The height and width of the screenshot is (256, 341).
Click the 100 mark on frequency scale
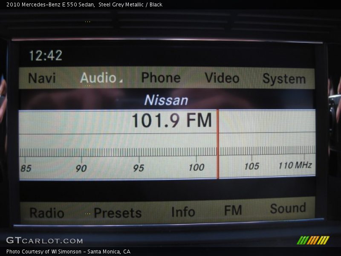click(197, 167)
